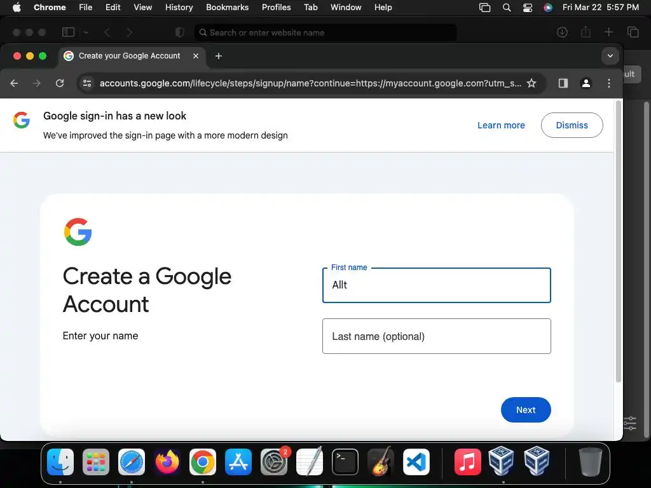Click the Chrome address bar URL
This screenshot has height=488, width=651.
pos(310,83)
